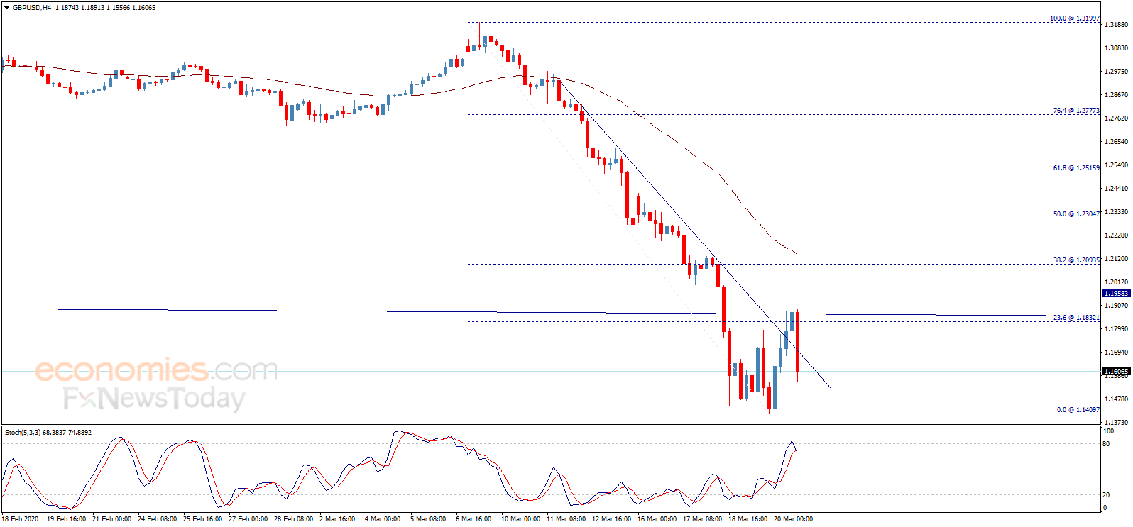This screenshot has height=527, width=1133.
Task: Click the GBPUSD,H4 symbol title text
Action: pyautogui.click(x=32, y=8)
